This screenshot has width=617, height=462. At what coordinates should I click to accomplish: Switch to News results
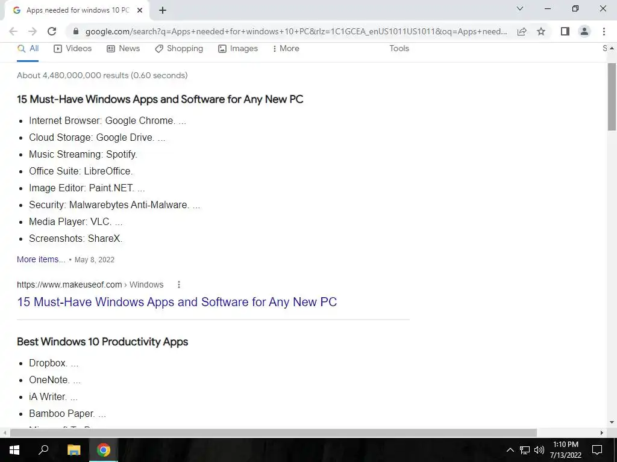124,49
